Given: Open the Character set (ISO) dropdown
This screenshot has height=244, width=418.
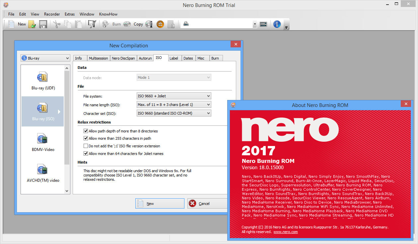Looking at the screenshot, I should [174, 113].
